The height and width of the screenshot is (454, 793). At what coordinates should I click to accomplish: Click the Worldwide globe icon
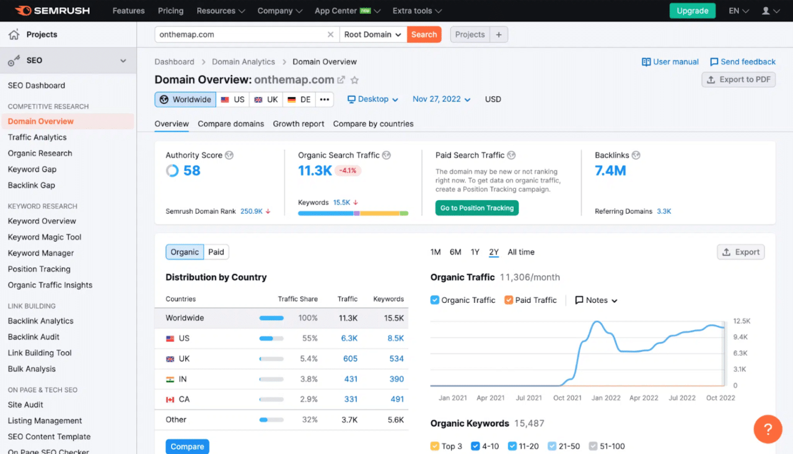[x=164, y=100]
